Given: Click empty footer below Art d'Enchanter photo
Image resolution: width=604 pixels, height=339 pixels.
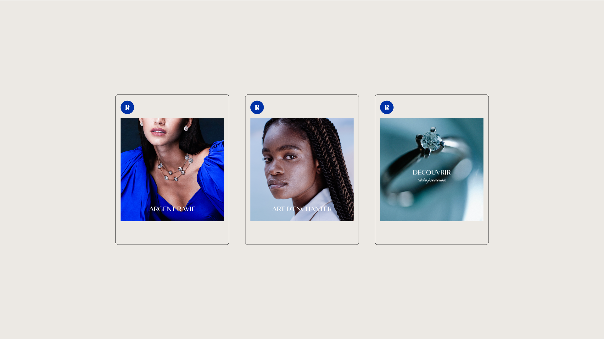Looking at the screenshot, I should (x=302, y=233).
